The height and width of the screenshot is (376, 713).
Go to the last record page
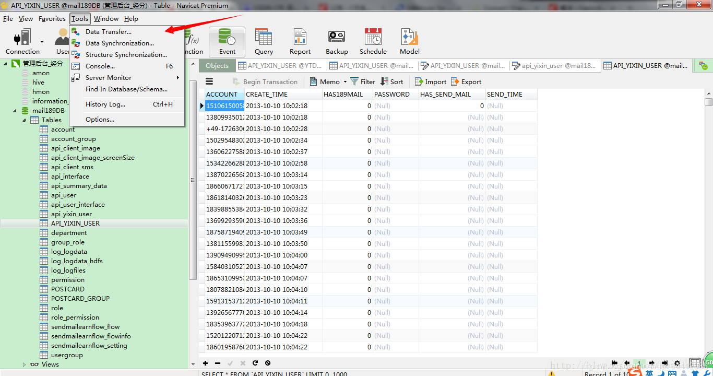(664, 363)
